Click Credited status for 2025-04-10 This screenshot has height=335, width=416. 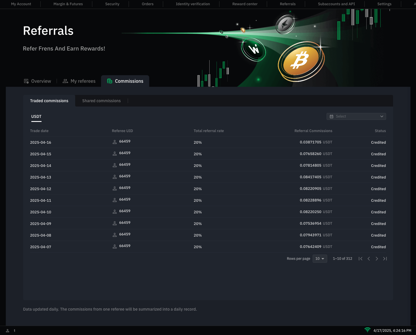(379, 212)
